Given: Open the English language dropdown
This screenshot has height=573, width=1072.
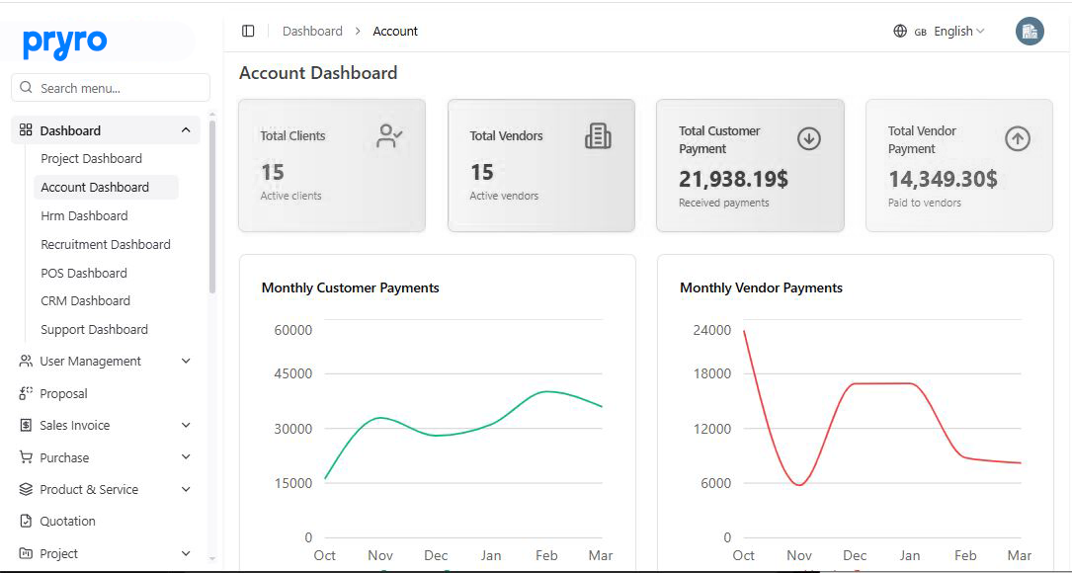Looking at the screenshot, I should point(958,32).
